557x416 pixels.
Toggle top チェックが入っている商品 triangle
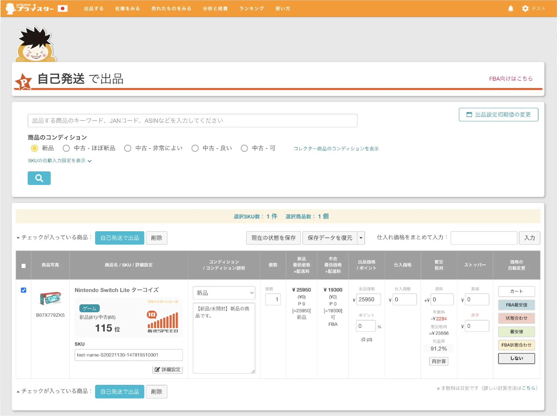tap(18, 238)
